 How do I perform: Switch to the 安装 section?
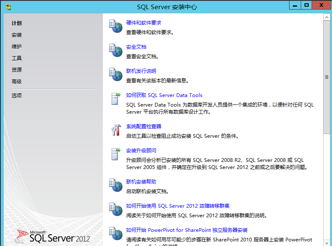pyautogui.click(x=17, y=35)
